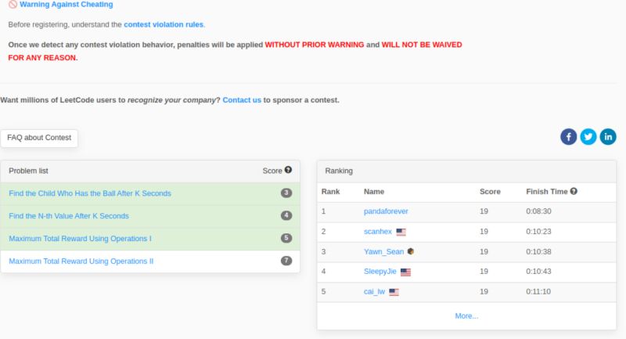
Task: Share contest on Twitter icon
Action: point(588,136)
